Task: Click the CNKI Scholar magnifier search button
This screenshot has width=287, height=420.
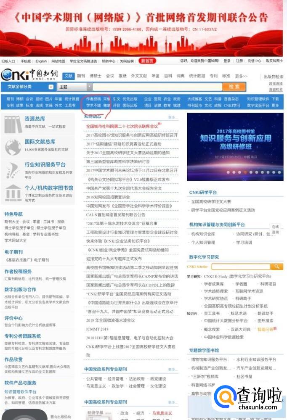Action: click(x=276, y=266)
